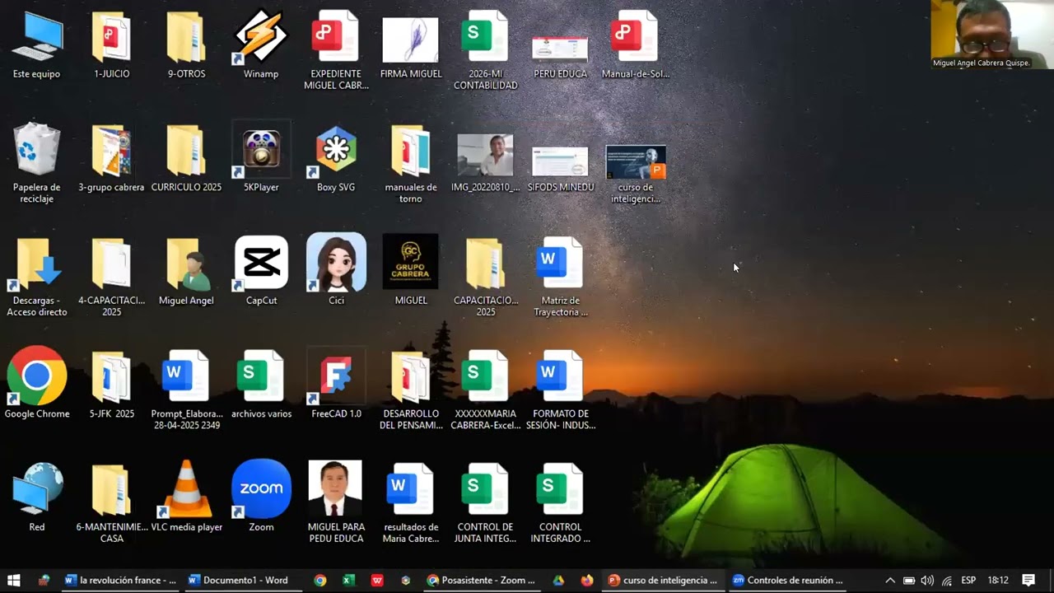Screen dimensions: 1054x593
Task: Select the manuales de torno folder
Action: (411, 164)
